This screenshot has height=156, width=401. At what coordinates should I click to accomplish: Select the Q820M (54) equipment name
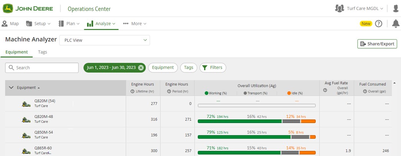coord(45,101)
